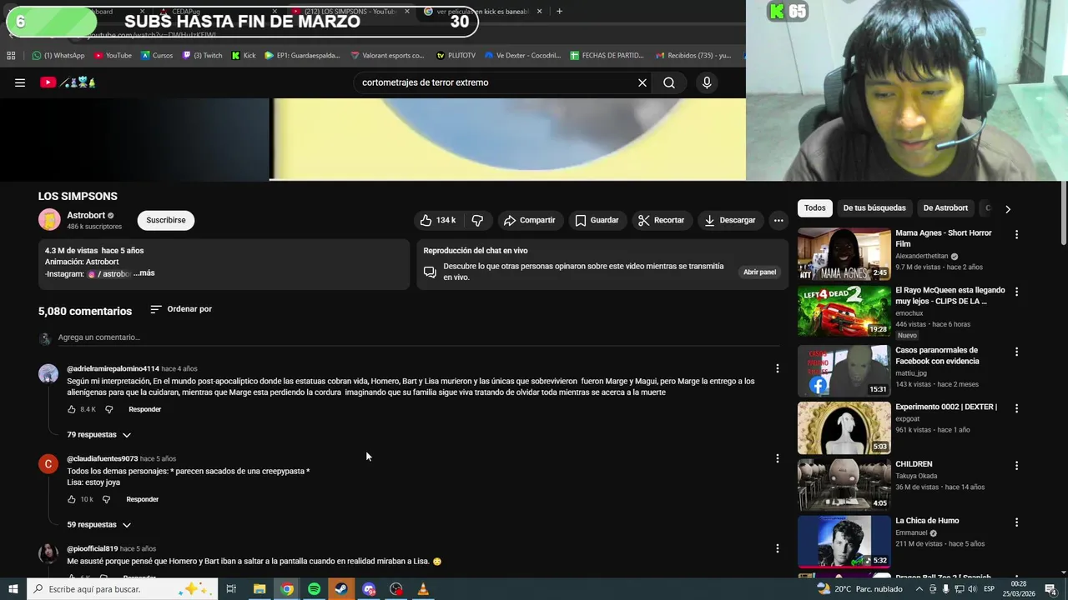Share the video via Compartir

[x=530, y=220]
